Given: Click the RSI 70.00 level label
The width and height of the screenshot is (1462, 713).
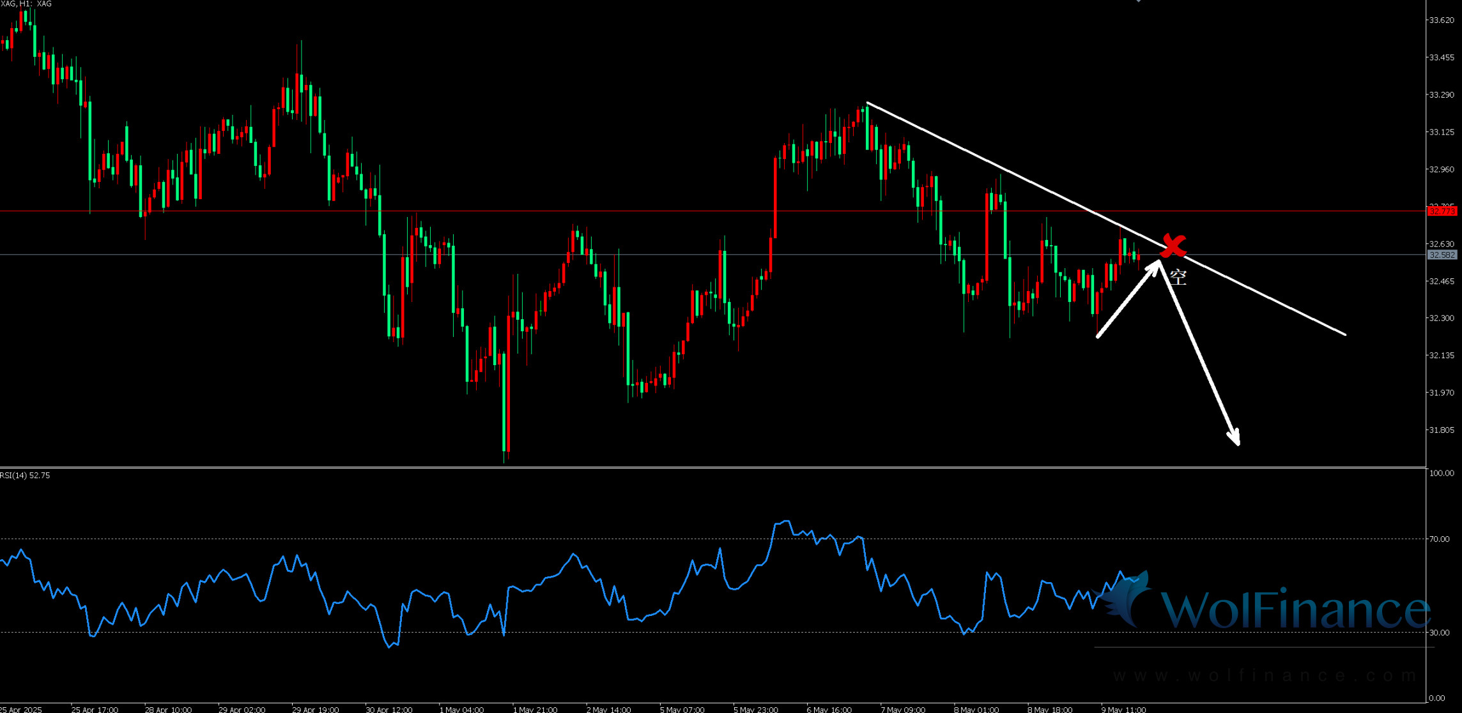Looking at the screenshot, I should 1440,539.
